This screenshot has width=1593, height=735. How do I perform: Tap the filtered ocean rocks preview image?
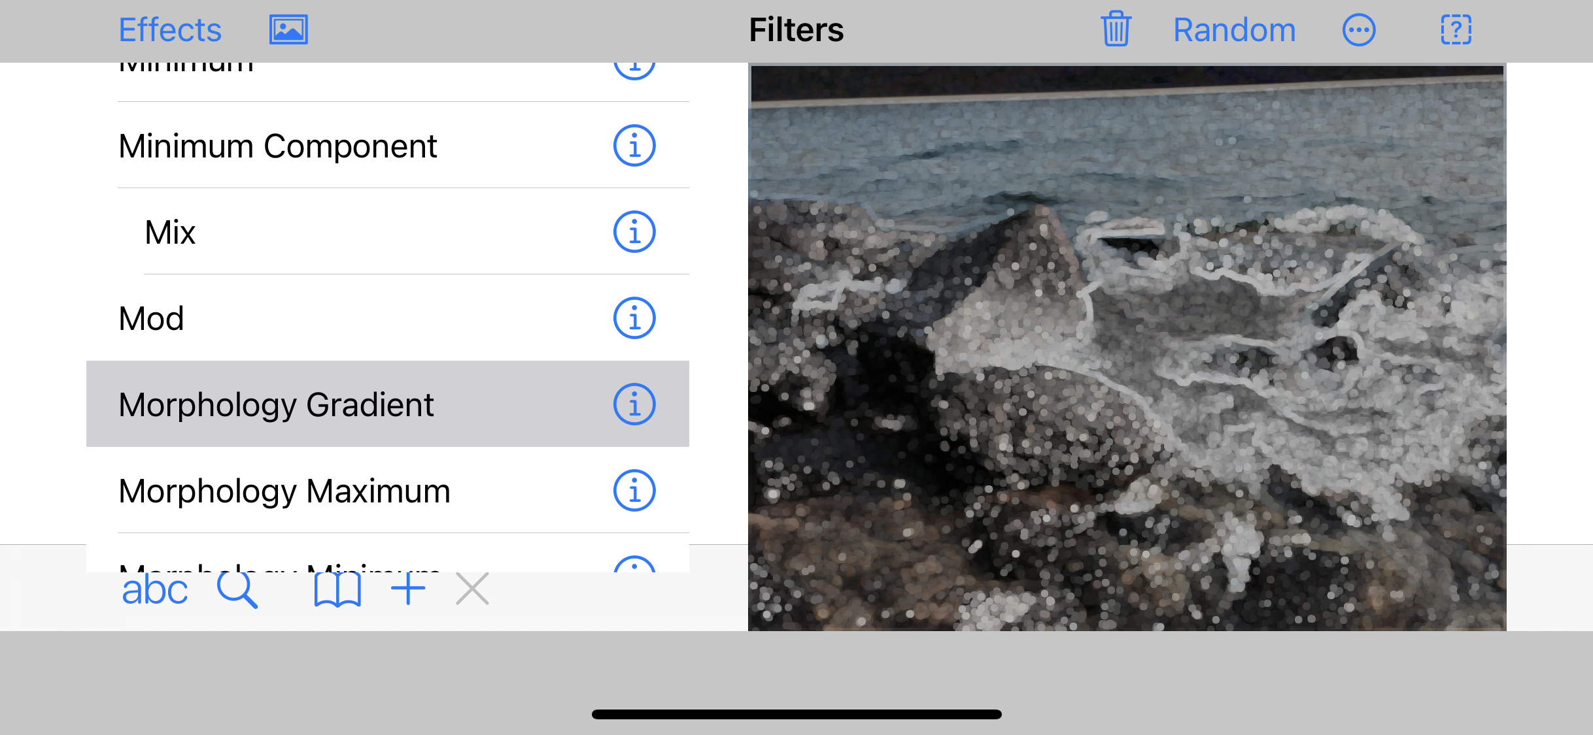[x=1127, y=346]
